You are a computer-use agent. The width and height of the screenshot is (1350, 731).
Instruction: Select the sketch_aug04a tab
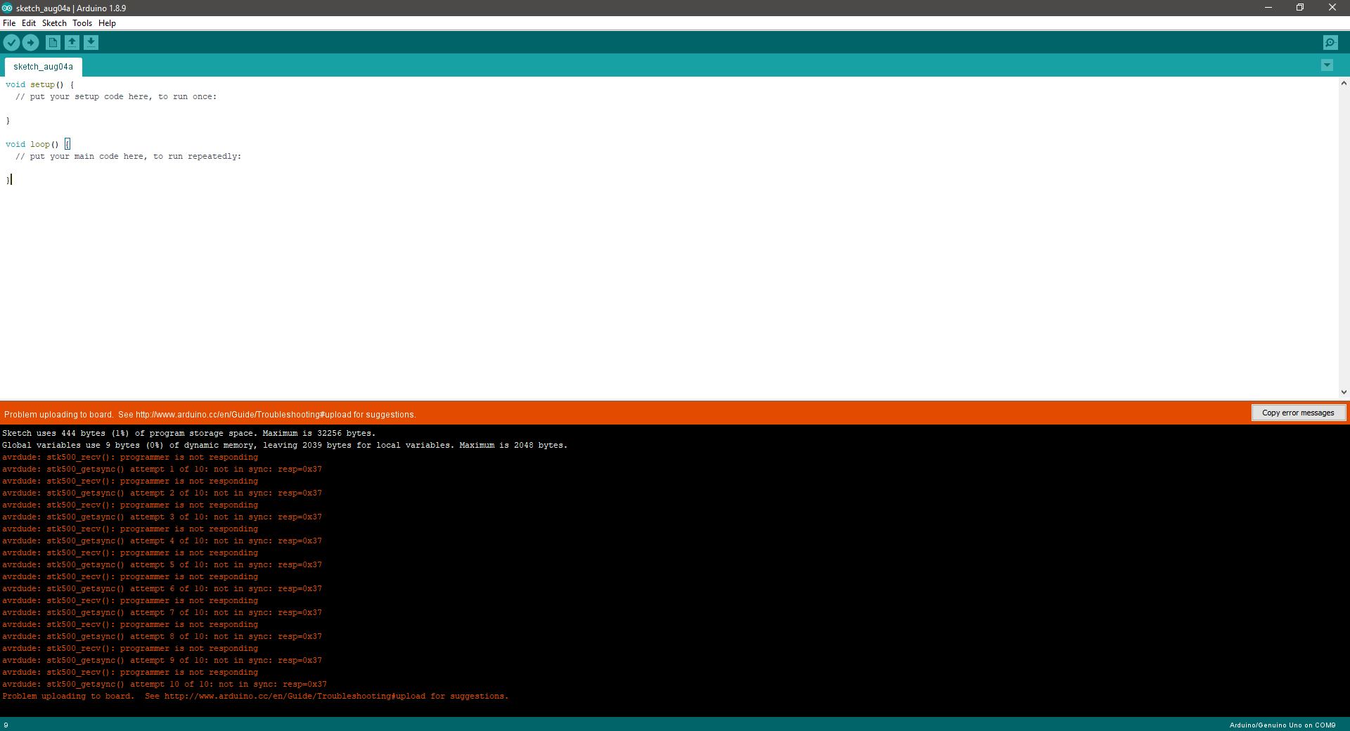point(43,67)
